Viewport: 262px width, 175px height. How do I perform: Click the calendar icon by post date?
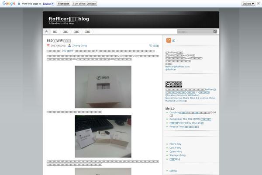(x=48, y=45)
